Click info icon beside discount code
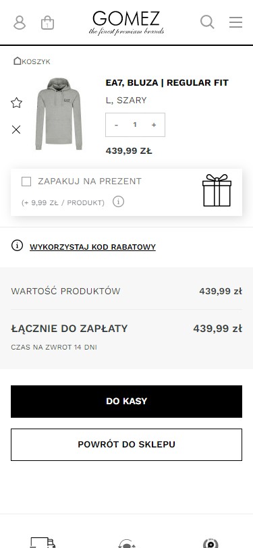 pyautogui.click(x=17, y=246)
